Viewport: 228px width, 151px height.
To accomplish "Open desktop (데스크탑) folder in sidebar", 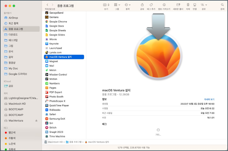I will (21, 40).
